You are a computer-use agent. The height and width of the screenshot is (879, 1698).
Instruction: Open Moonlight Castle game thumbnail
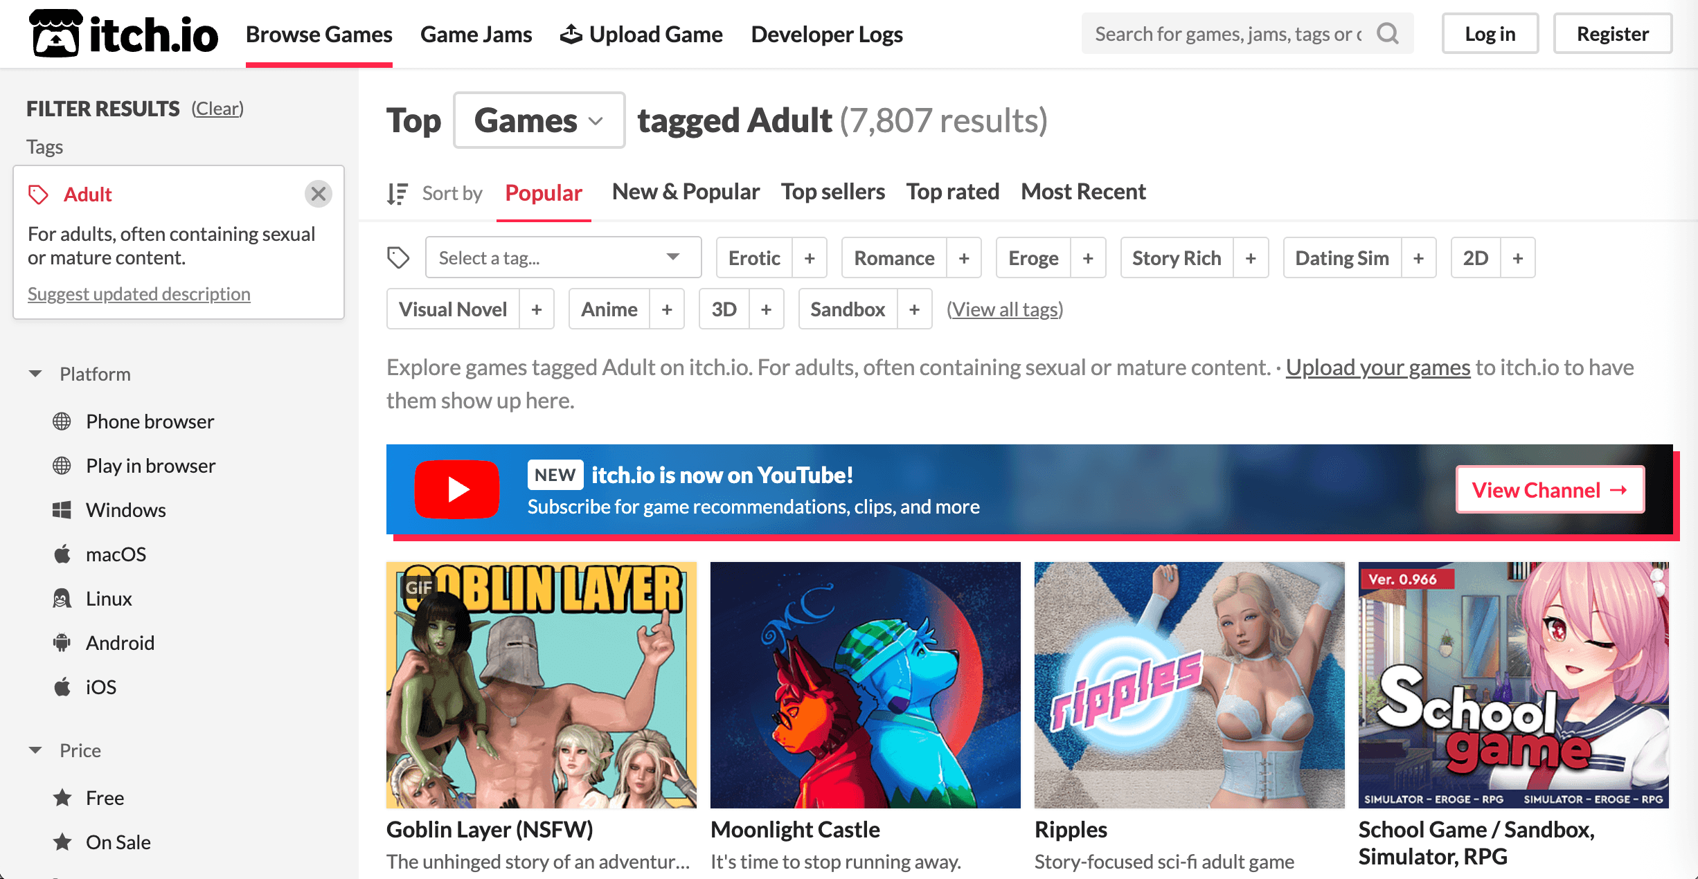[865, 685]
